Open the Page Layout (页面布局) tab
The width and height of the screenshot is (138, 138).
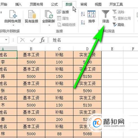point(36,4)
